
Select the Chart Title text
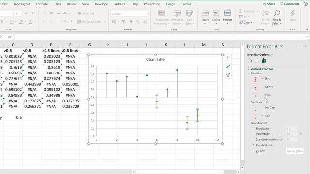(x=155, y=59)
